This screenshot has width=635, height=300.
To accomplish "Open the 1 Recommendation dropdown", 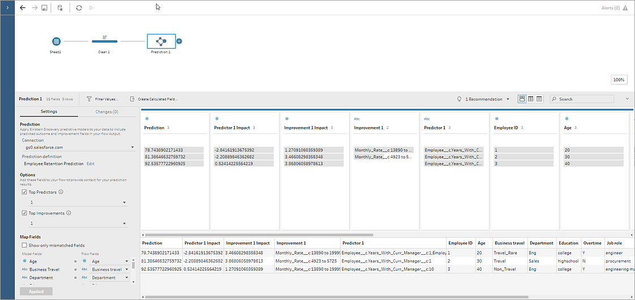I will pos(483,99).
